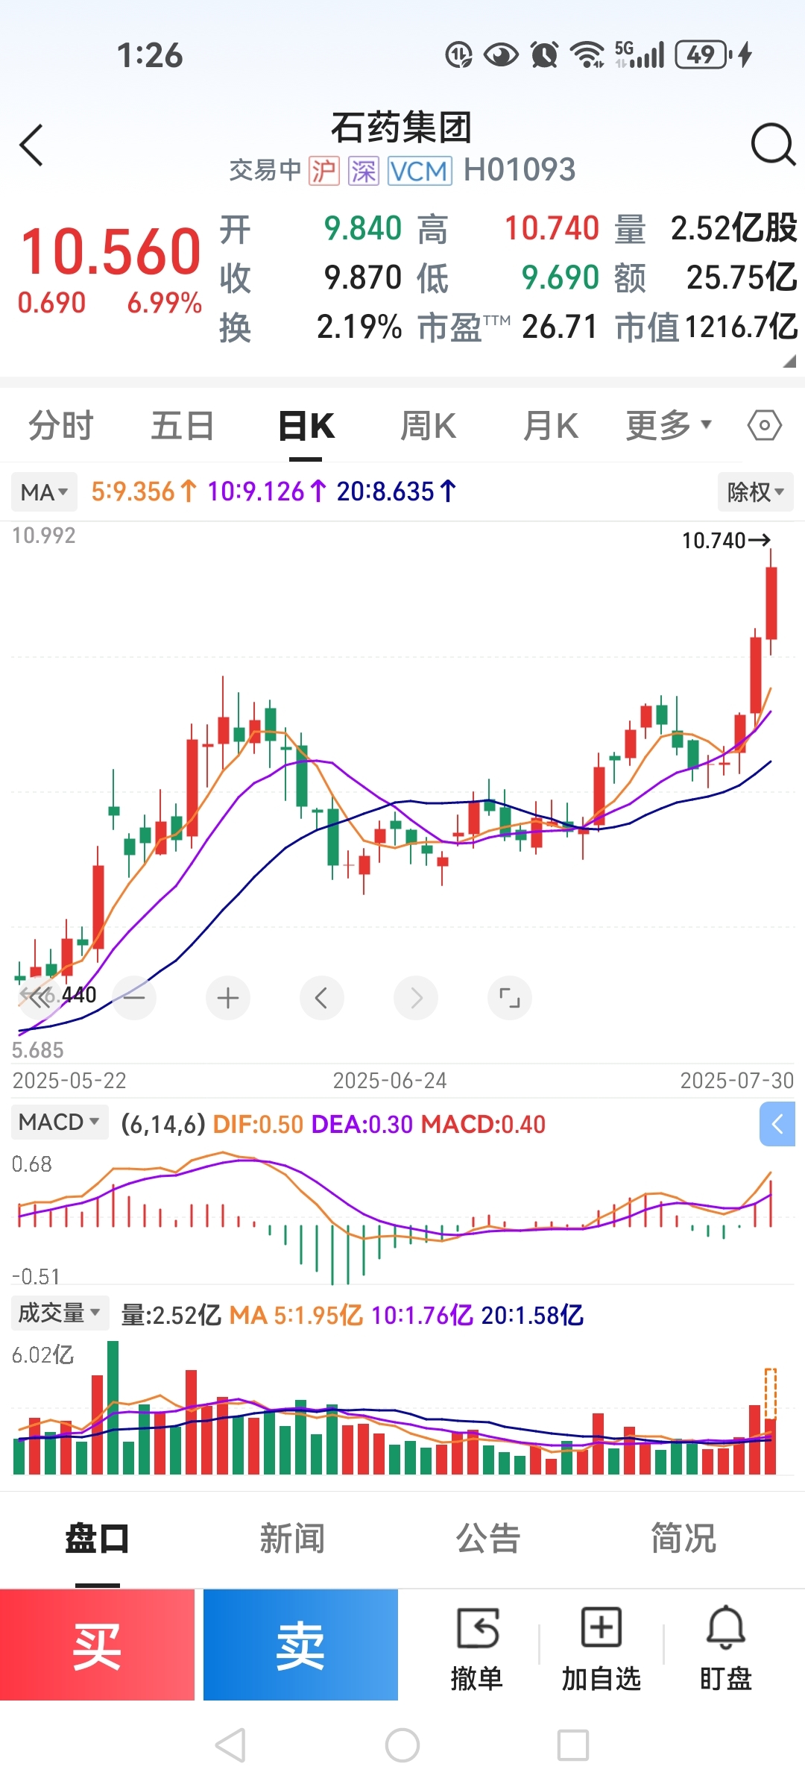Viewport: 805px width, 1790px height.
Task: Tap 量:2.52亿 volume readout
Action: pos(171,1315)
